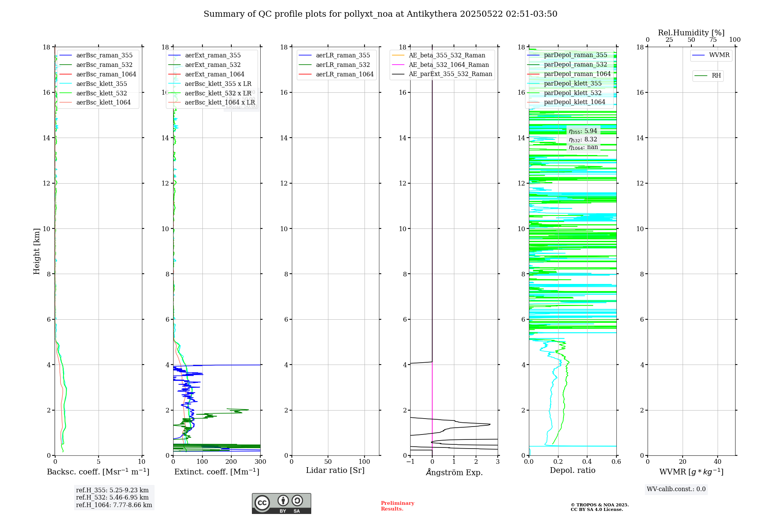Click the η532: 8.32 annotation
This screenshot has height=517, width=761.
point(583,140)
